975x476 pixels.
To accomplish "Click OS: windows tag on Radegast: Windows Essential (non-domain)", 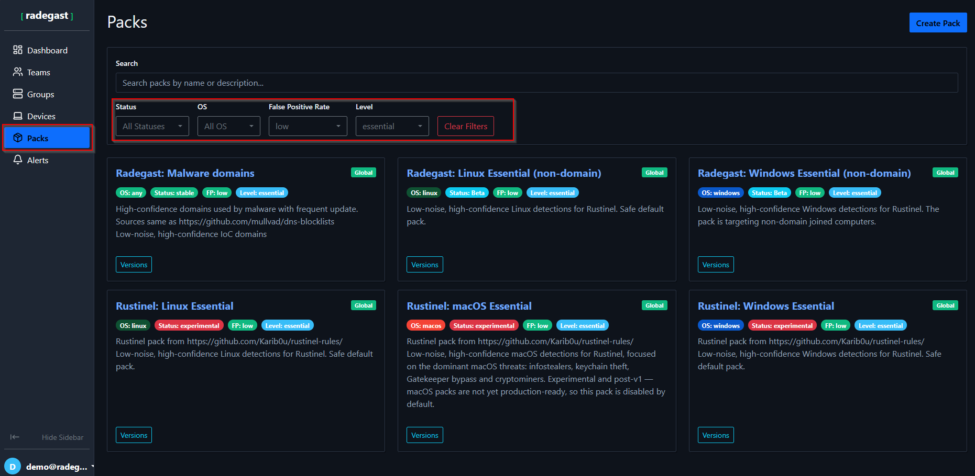I will pos(721,193).
